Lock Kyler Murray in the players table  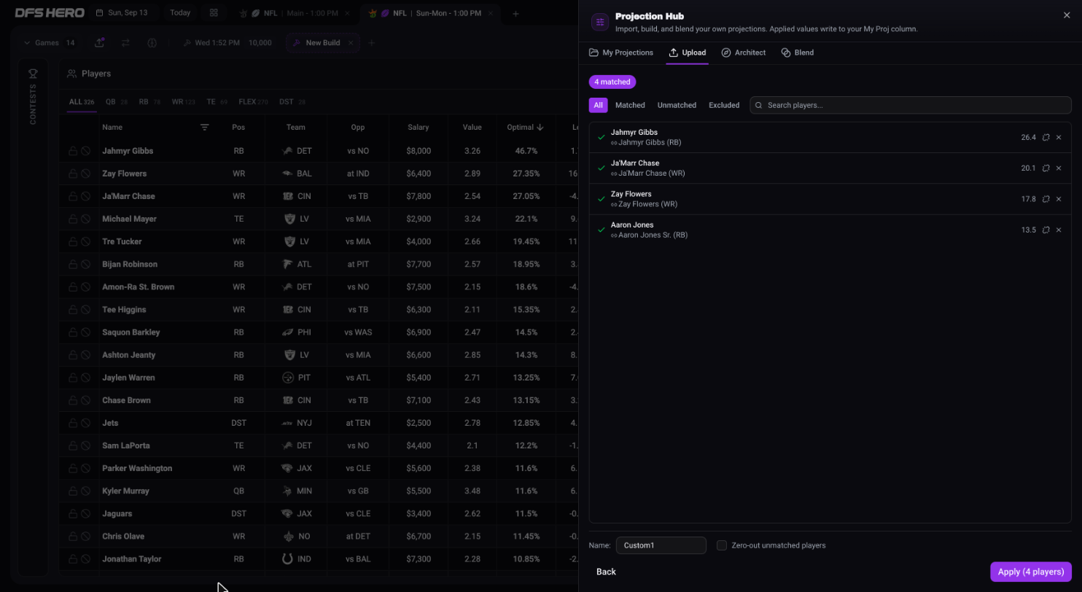pyautogui.click(x=73, y=491)
